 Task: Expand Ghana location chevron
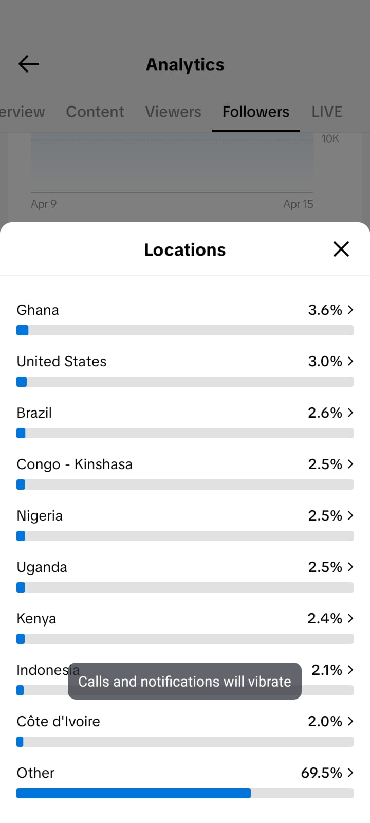tap(350, 310)
